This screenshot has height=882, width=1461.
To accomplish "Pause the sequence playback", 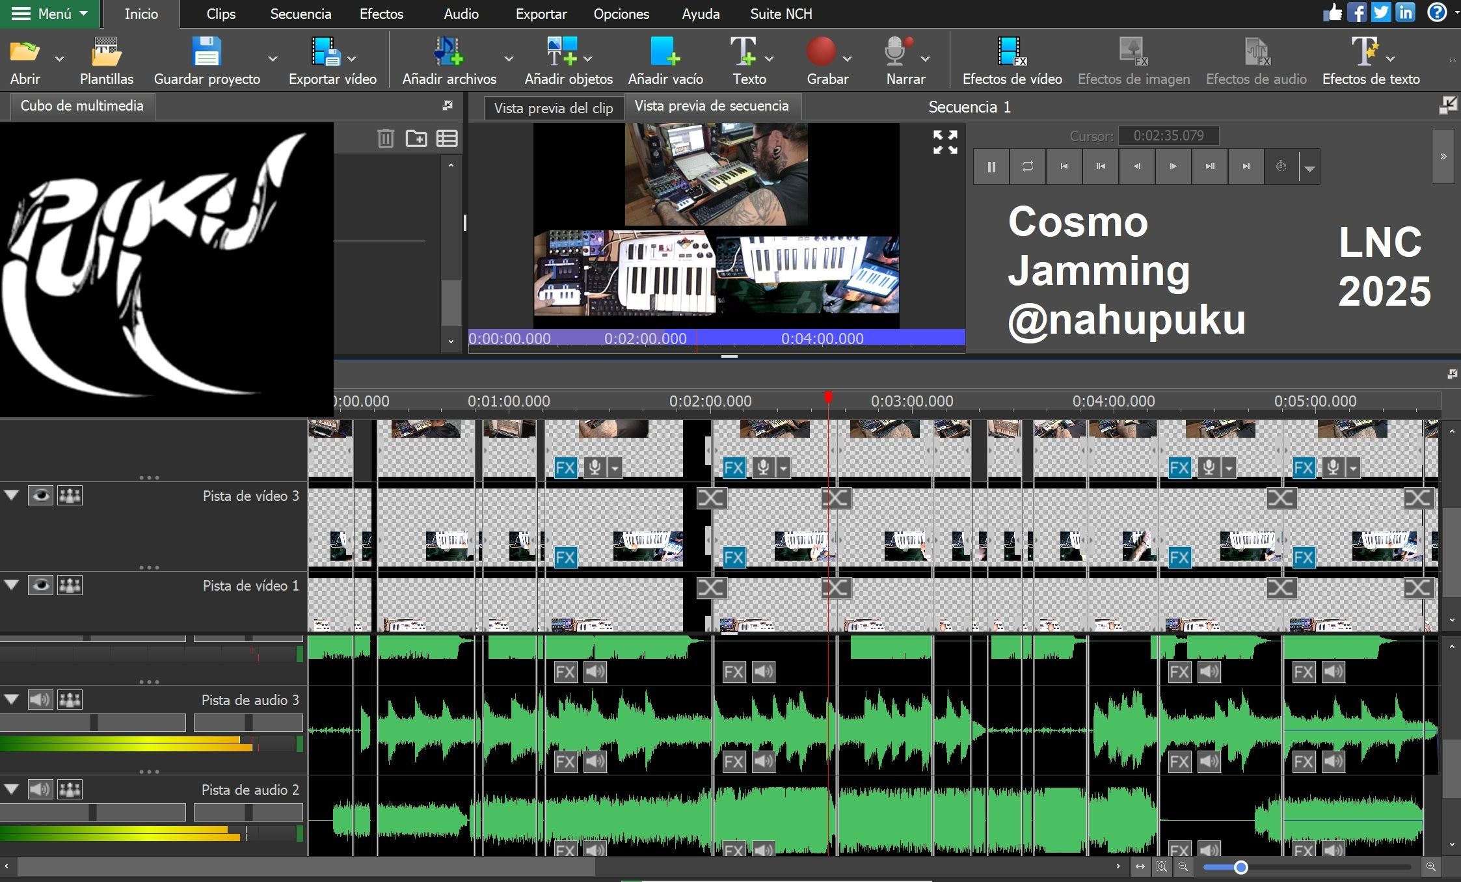I will pos(991,167).
